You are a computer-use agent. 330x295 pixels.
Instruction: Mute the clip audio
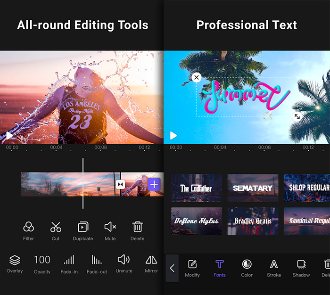(x=110, y=231)
